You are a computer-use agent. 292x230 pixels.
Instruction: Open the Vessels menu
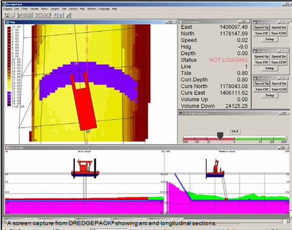34,9
